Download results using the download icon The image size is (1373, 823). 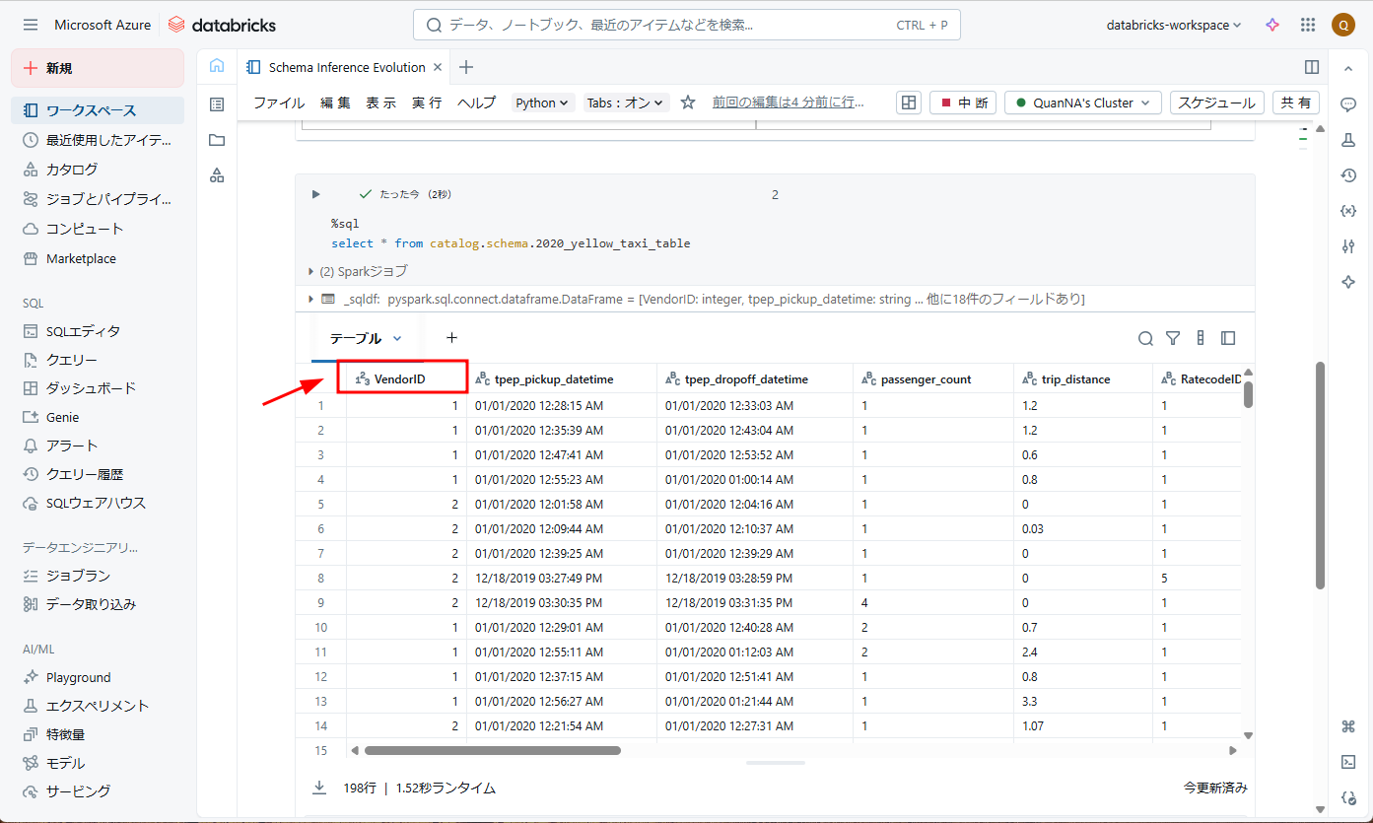(x=319, y=788)
